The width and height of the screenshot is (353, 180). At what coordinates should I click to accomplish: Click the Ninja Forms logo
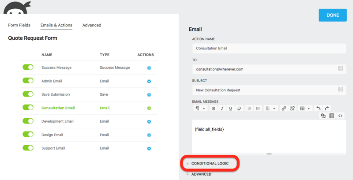point(17,7)
